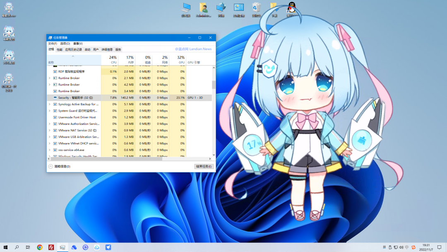Sort by the GPU column header
447x252 pixels.
178,60
